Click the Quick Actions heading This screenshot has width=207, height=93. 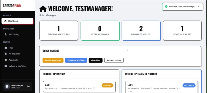tap(51, 51)
